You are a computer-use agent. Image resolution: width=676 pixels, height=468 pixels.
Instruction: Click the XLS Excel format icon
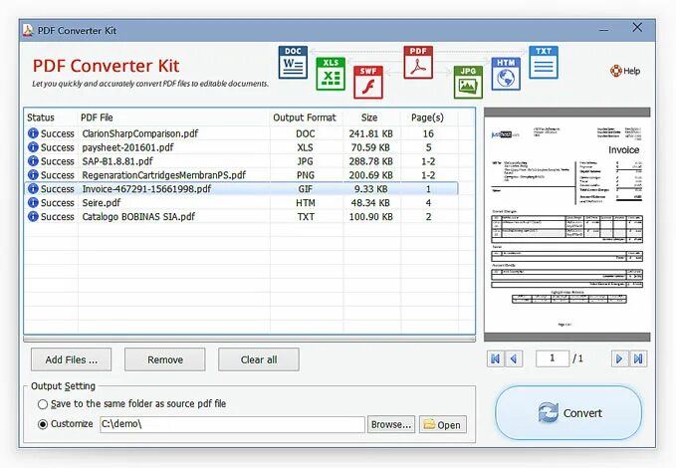[331, 74]
